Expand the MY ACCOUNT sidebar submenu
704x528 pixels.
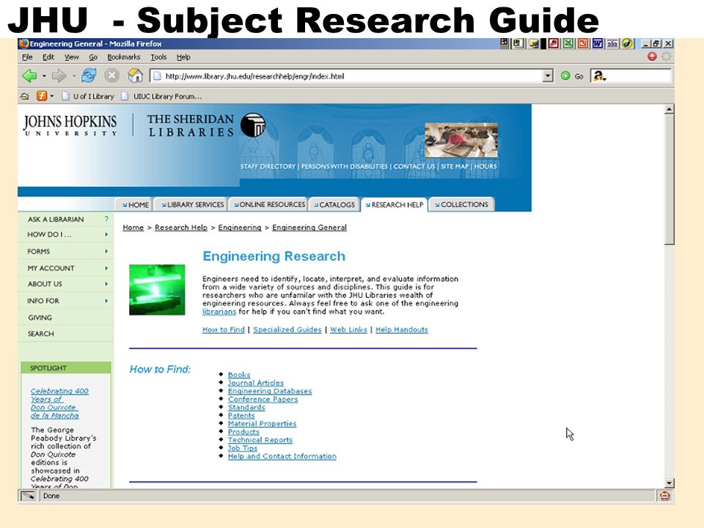point(106,268)
